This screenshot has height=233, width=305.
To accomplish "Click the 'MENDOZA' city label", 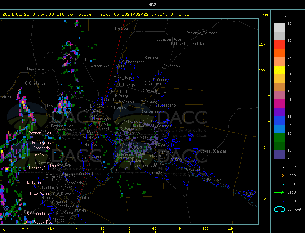I will [90, 111].
